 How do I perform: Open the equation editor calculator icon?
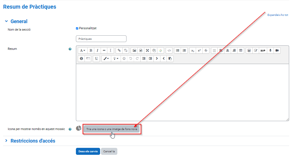click(x=249, y=50)
